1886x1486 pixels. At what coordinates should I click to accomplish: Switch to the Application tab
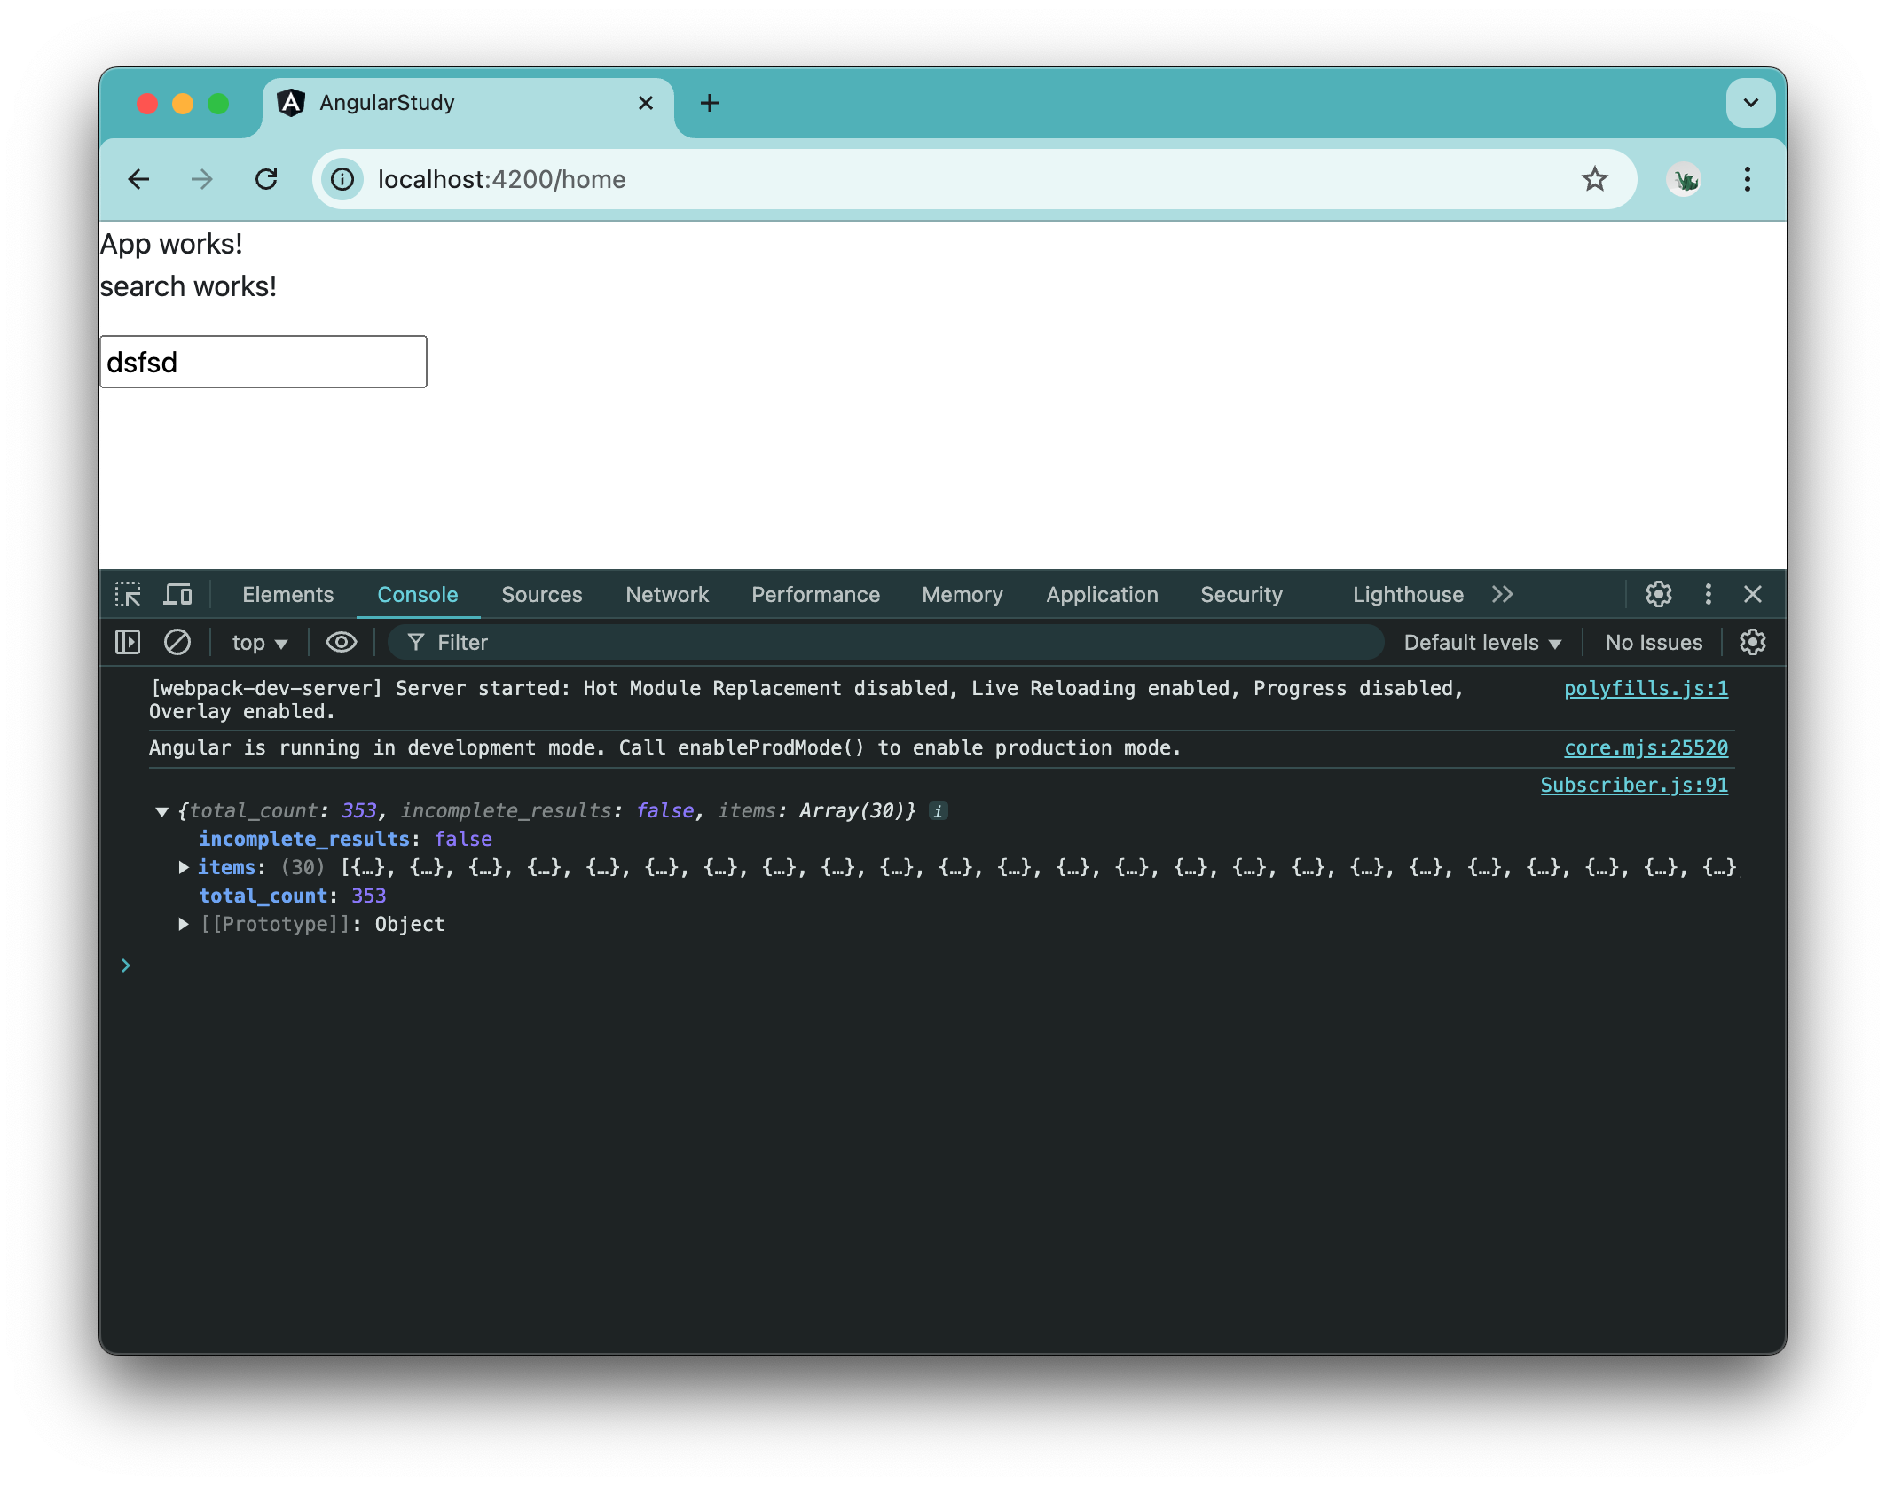(x=1101, y=594)
